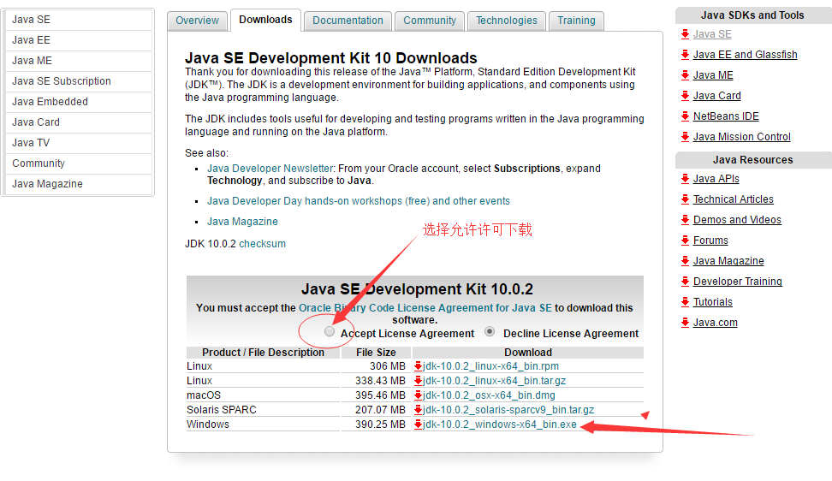Open the Java Mission Control link
This screenshot has width=832, height=481.
tap(742, 137)
